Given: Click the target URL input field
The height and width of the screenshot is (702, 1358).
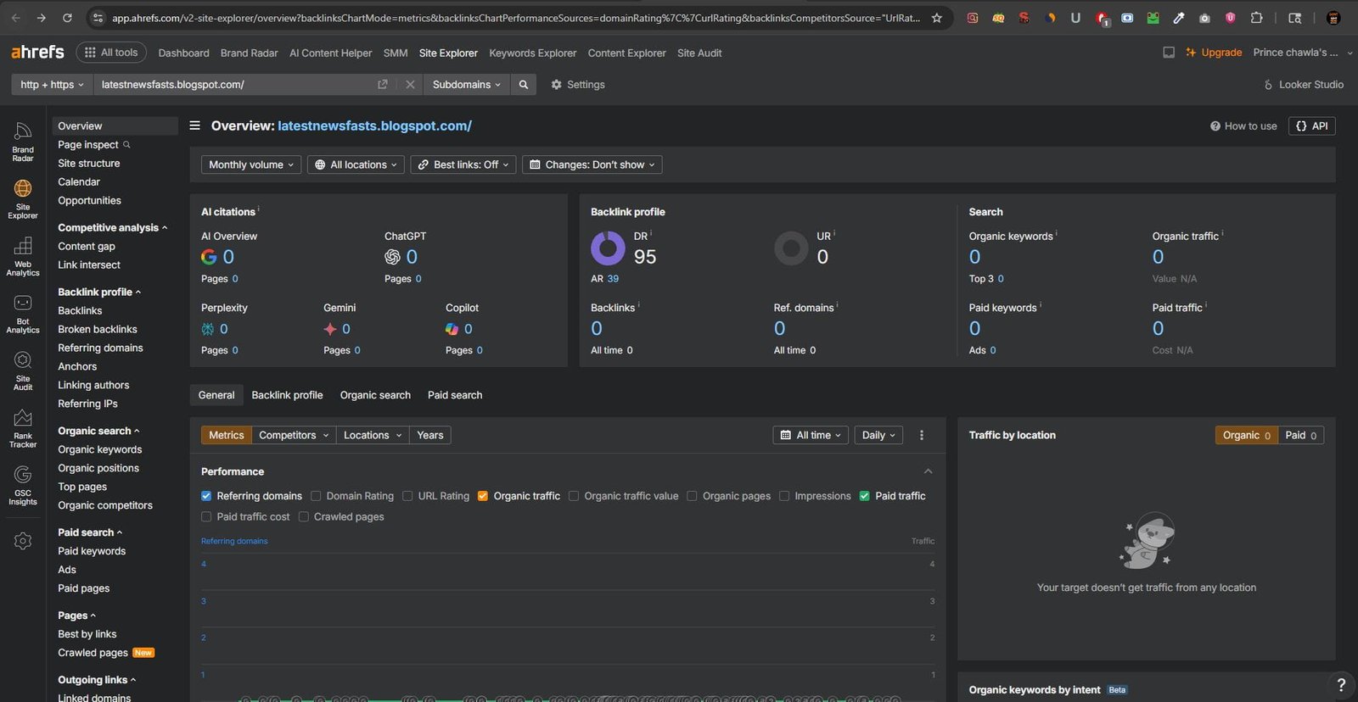Looking at the screenshot, I should click(x=233, y=85).
